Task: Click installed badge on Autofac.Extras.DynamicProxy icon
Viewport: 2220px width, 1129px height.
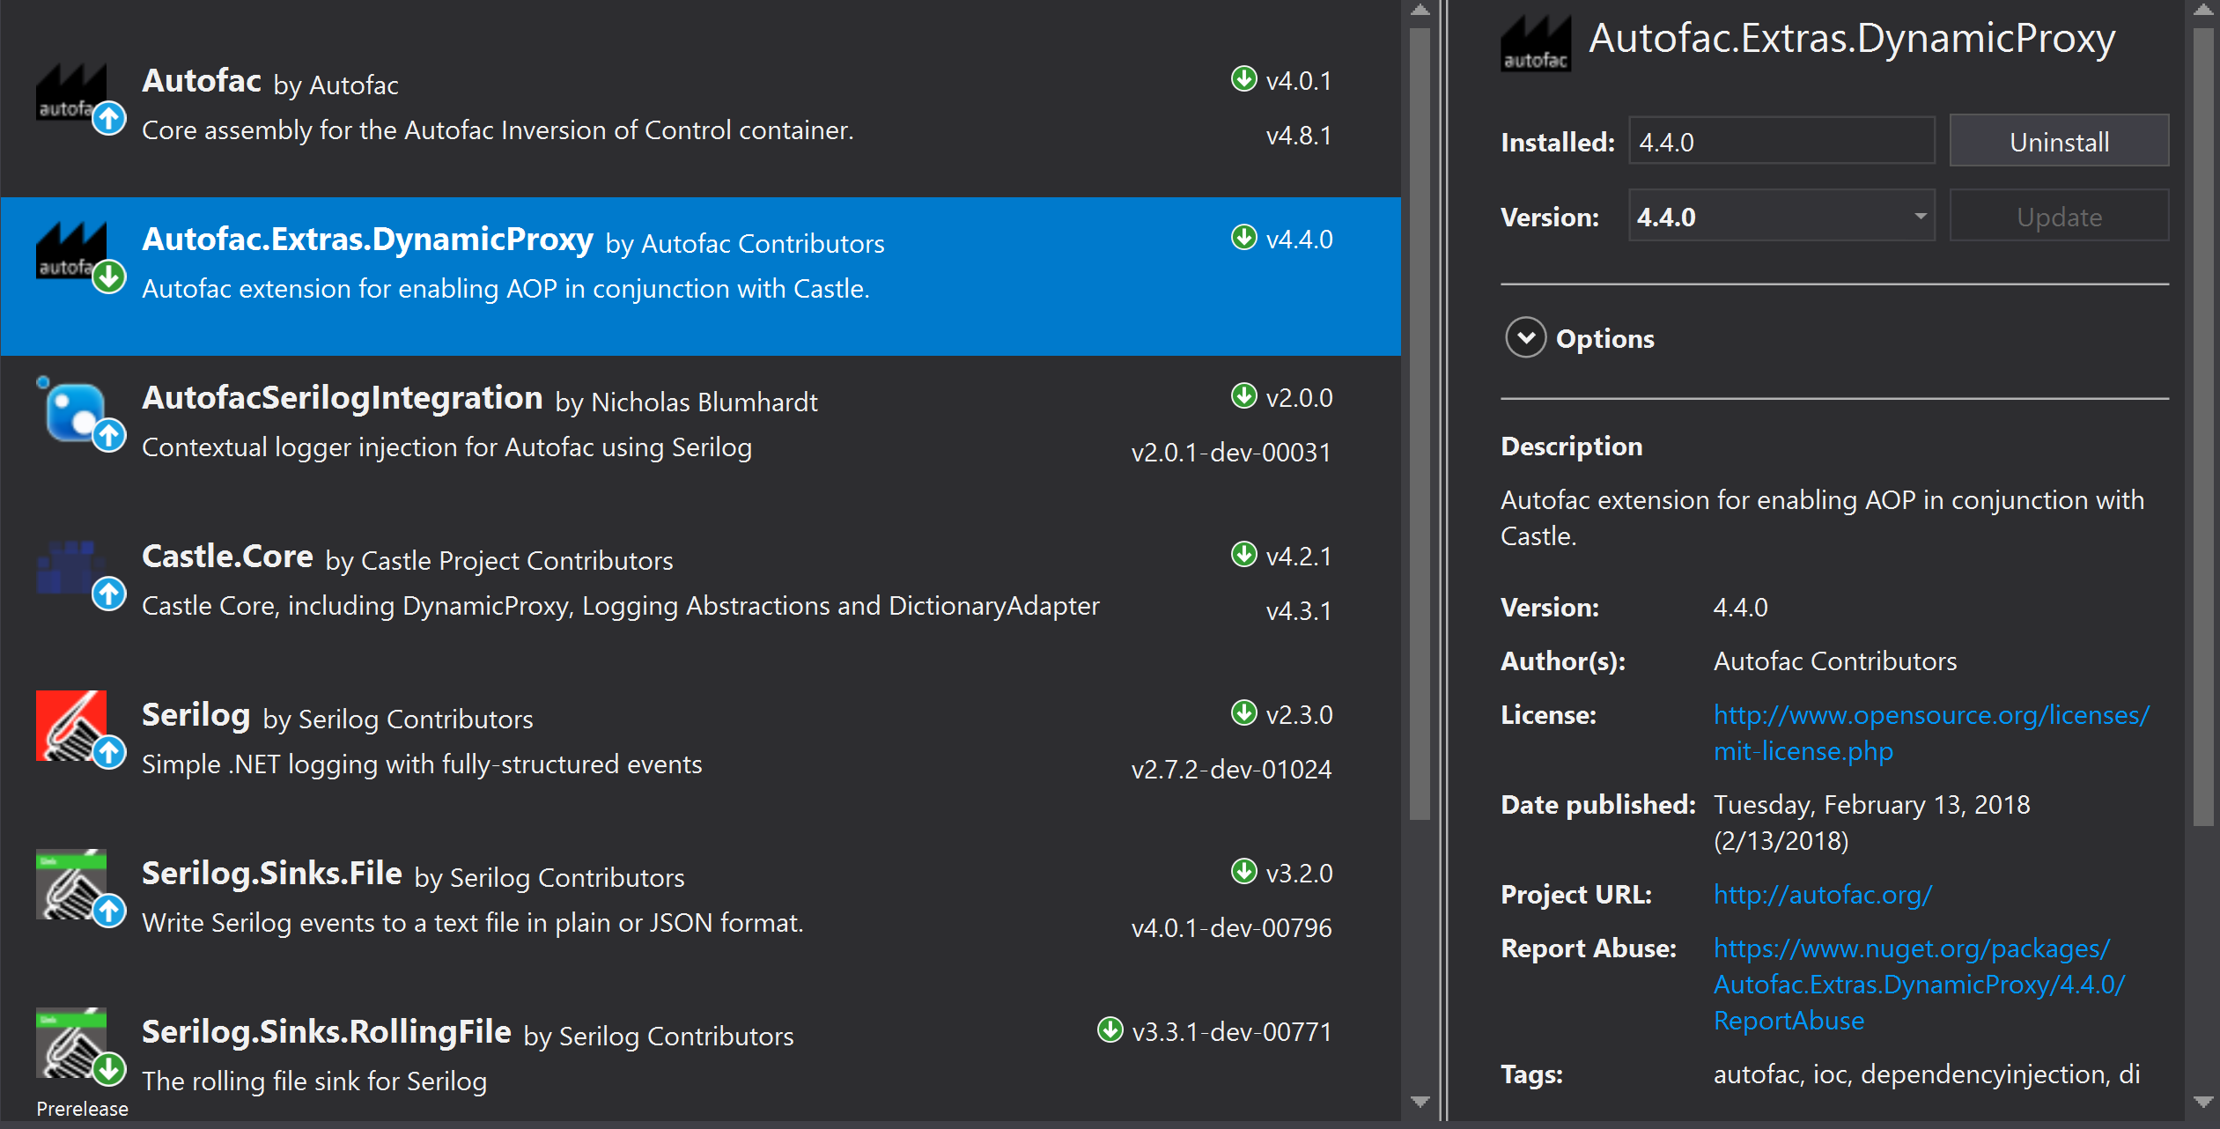Action: [109, 276]
